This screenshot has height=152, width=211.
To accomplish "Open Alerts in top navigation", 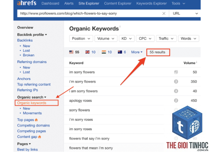I will 69,3.
